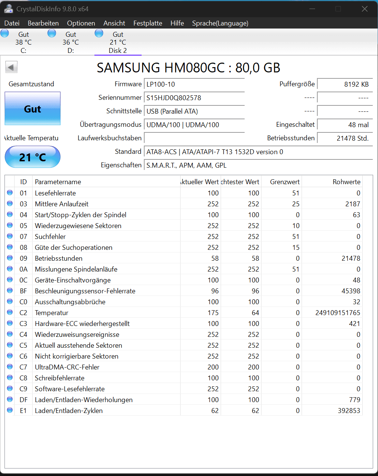Click the blue health indicator for drive C:
The width and height of the screenshot is (378, 476).
coord(4,33)
